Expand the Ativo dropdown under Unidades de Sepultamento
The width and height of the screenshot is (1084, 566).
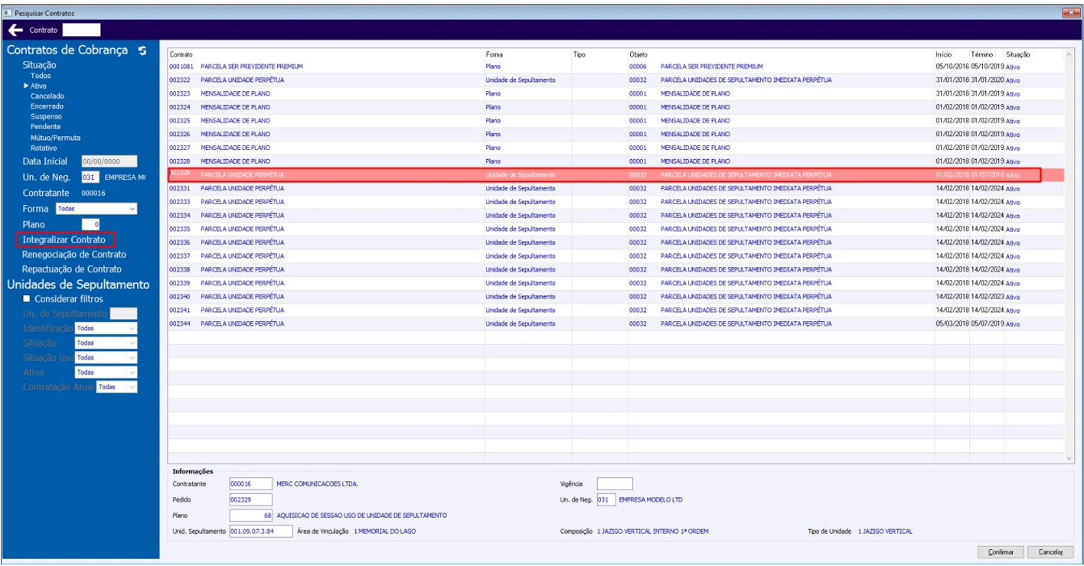[x=106, y=372]
